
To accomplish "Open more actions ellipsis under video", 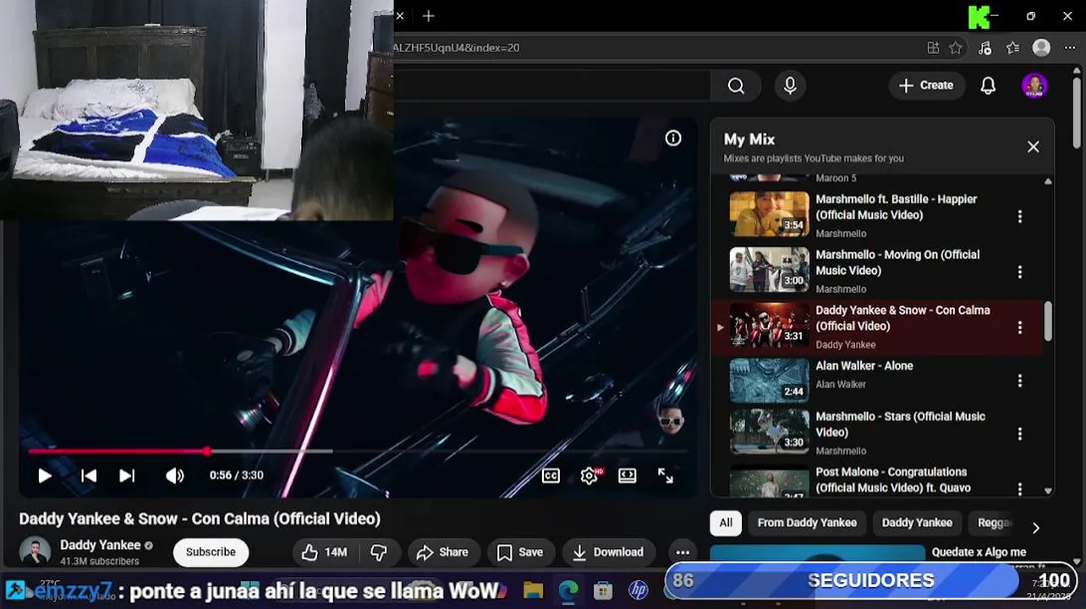I will click(x=683, y=552).
